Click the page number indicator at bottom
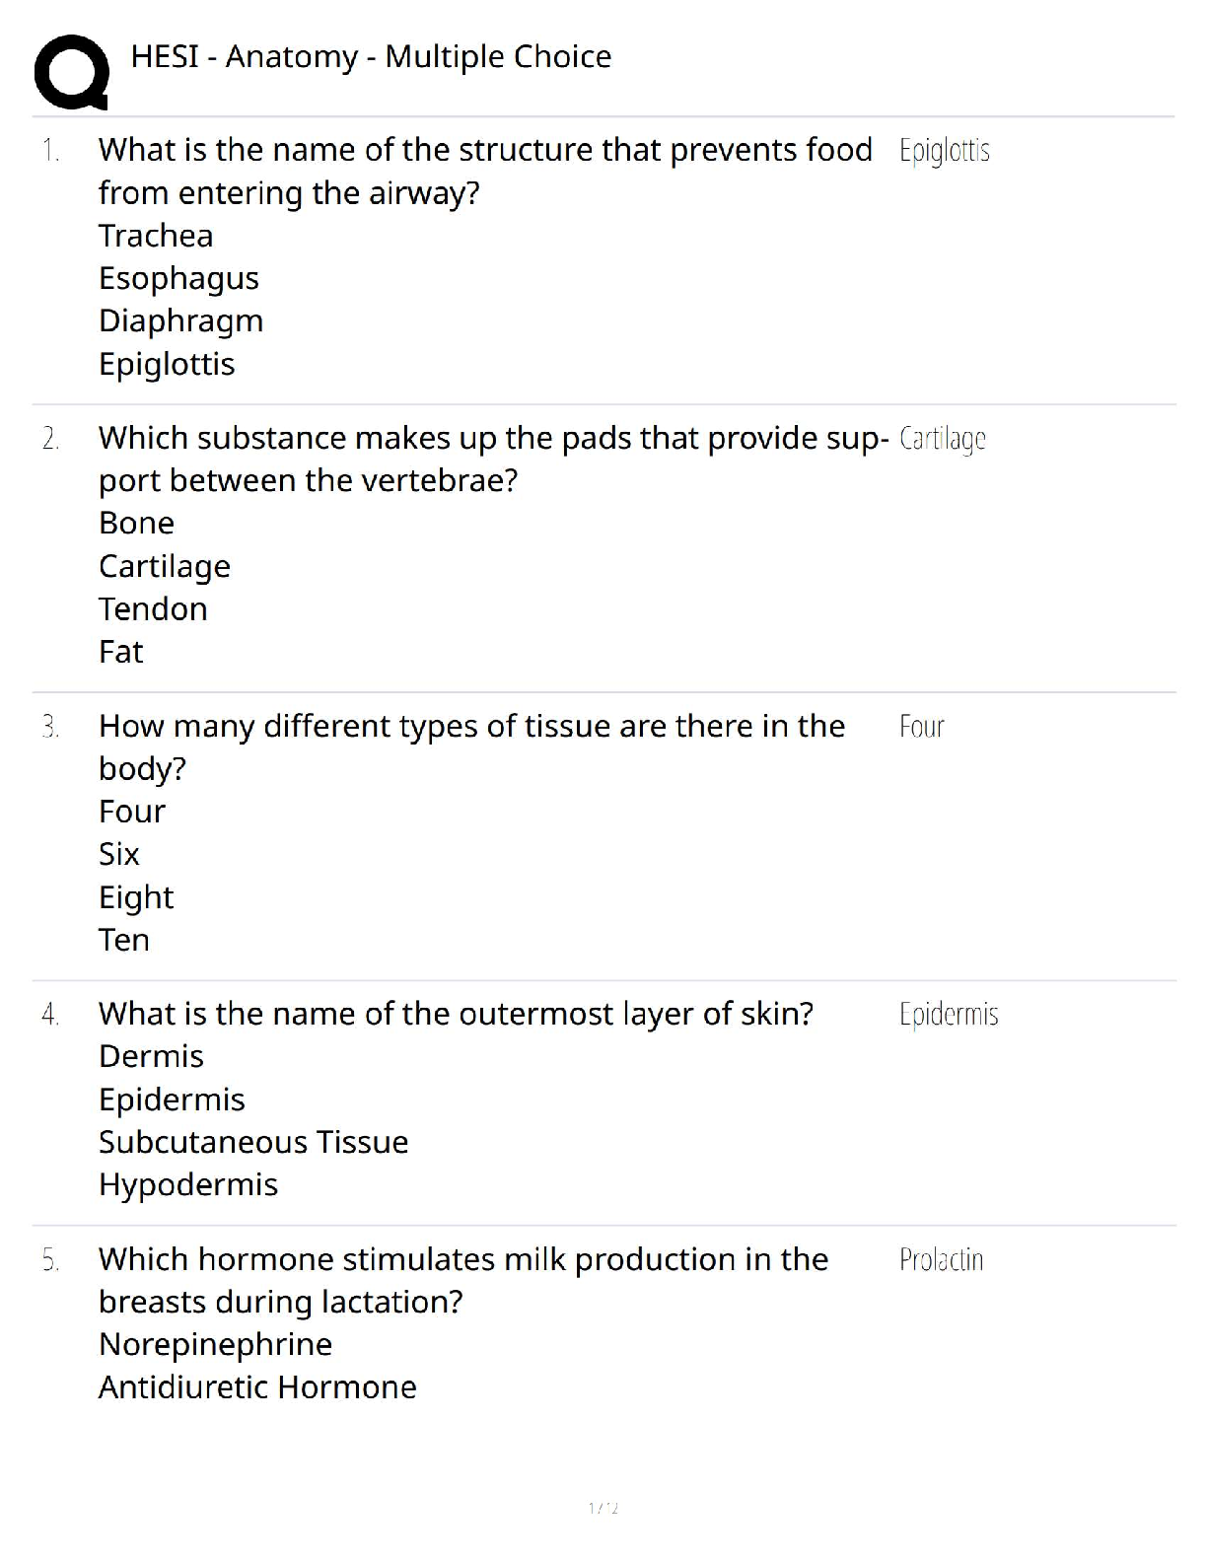 point(603,1508)
